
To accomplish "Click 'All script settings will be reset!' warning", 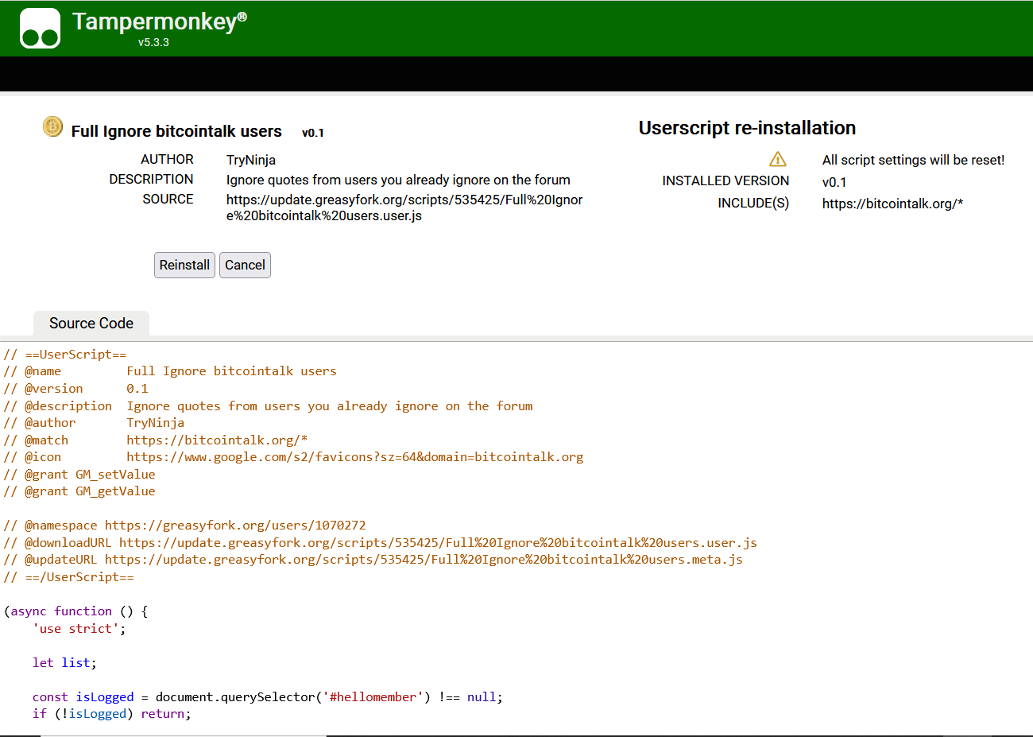I will (x=913, y=160).
